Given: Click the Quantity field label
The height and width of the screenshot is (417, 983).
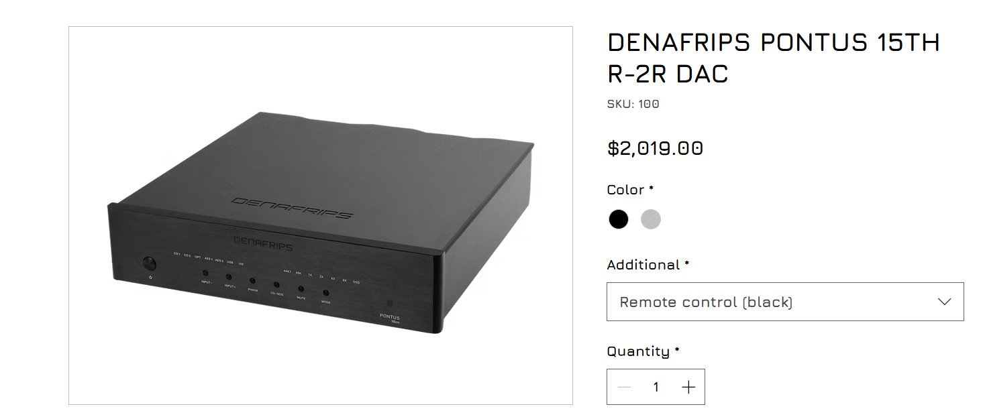Looking at the screenshot, I should pos(638,351).
